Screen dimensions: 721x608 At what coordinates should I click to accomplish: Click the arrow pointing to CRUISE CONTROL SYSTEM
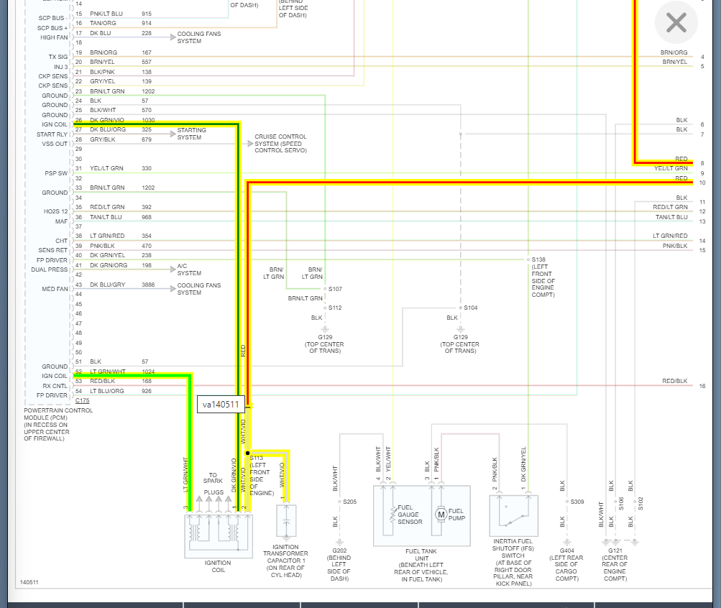point(250,144)
